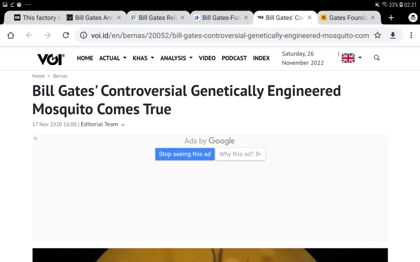This screenshot has width=420, height=262.
Task: Download the page using the download icon
Action: (x=393, y=35)
